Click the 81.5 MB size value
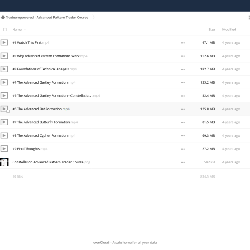The height and width of the screenshot is (250, 250). click(x=208, y=122)
